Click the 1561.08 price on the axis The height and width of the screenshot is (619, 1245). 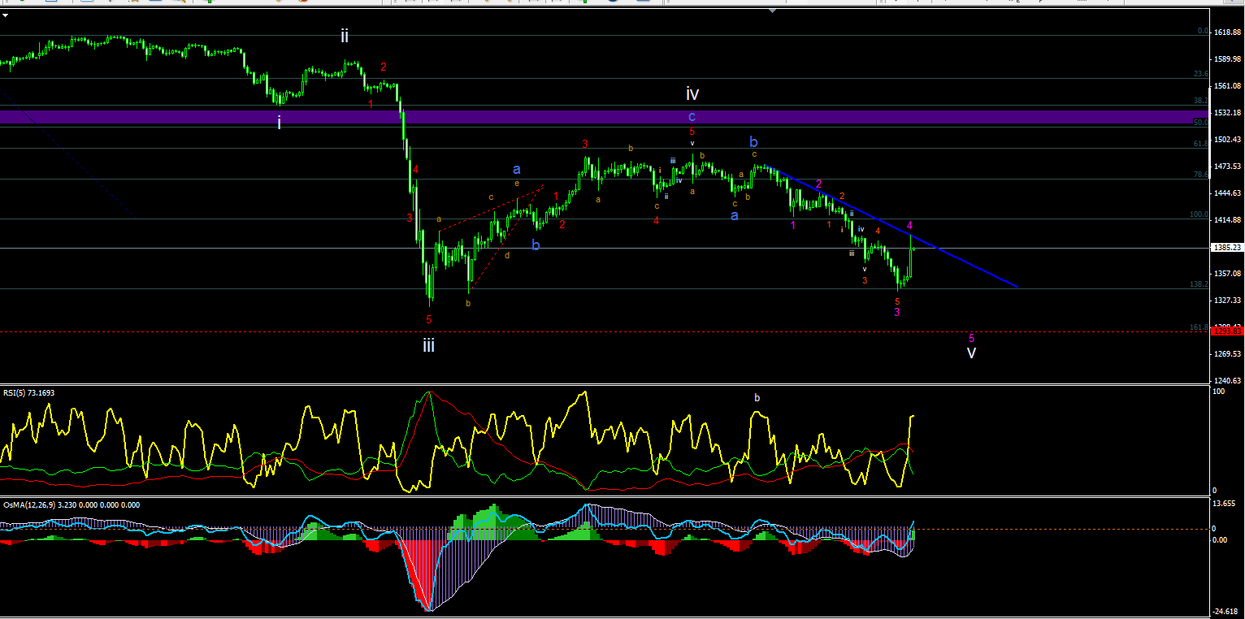pyautogui.click(x=1225, y=86)
